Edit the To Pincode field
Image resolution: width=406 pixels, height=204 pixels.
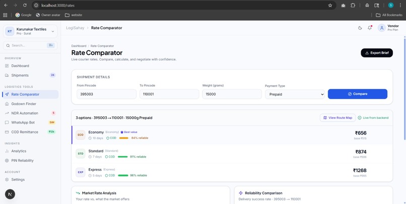(x=169, y=94)
